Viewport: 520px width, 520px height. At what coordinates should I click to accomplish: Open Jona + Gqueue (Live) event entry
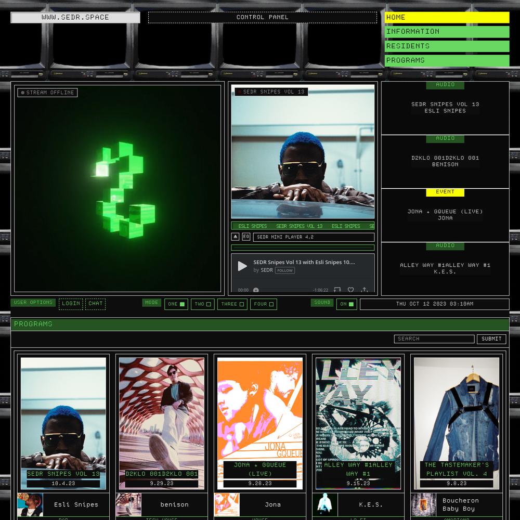tap(445, 215)
